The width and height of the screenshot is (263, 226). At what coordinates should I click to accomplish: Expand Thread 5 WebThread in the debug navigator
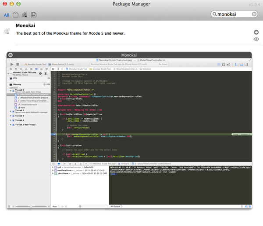pos(11,125)
